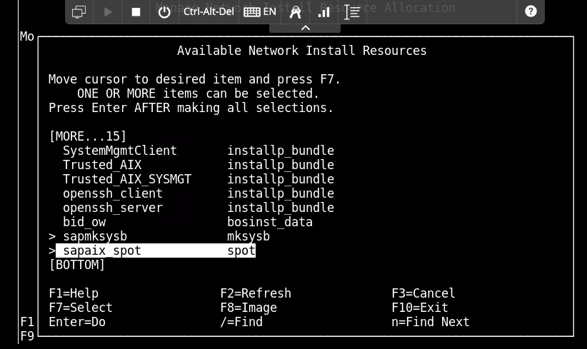Send Ctrl-Alt-Del to the console

click(x=209, y=11)
